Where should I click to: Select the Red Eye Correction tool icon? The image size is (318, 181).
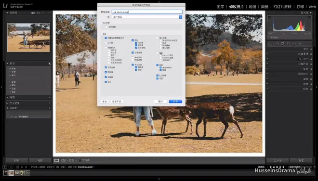click(282, 44)
